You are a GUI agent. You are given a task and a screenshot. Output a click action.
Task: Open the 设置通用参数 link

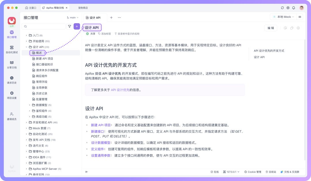[x=100, y=155]
